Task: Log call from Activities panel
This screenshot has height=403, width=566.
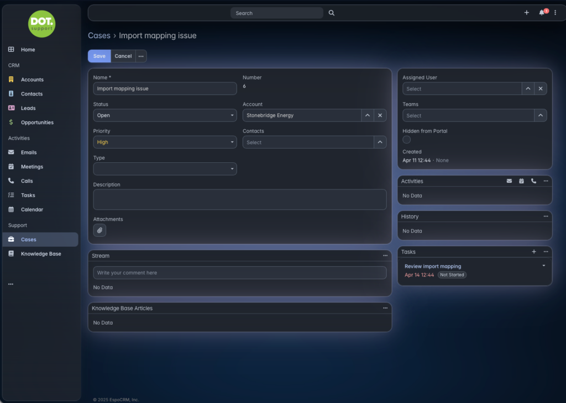Action: click(x=533, y=181)
